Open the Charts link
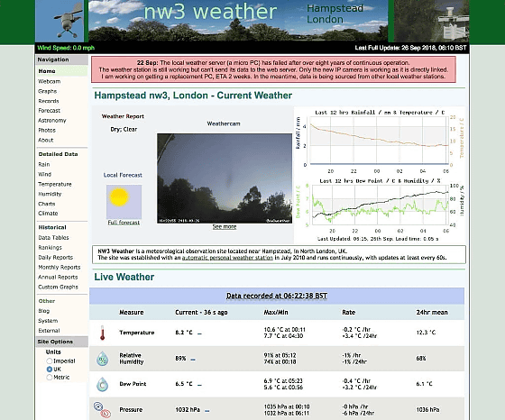The height and width of the screenshot is (420, 505). [x=47, y=204]
